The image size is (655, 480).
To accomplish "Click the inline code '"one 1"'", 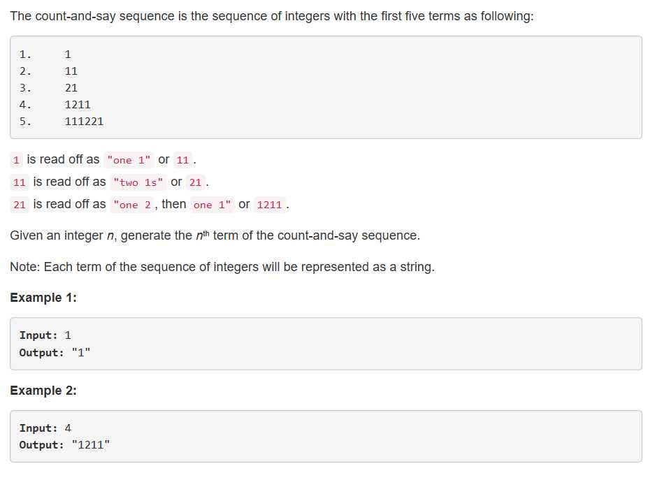I will coord(129,160).
